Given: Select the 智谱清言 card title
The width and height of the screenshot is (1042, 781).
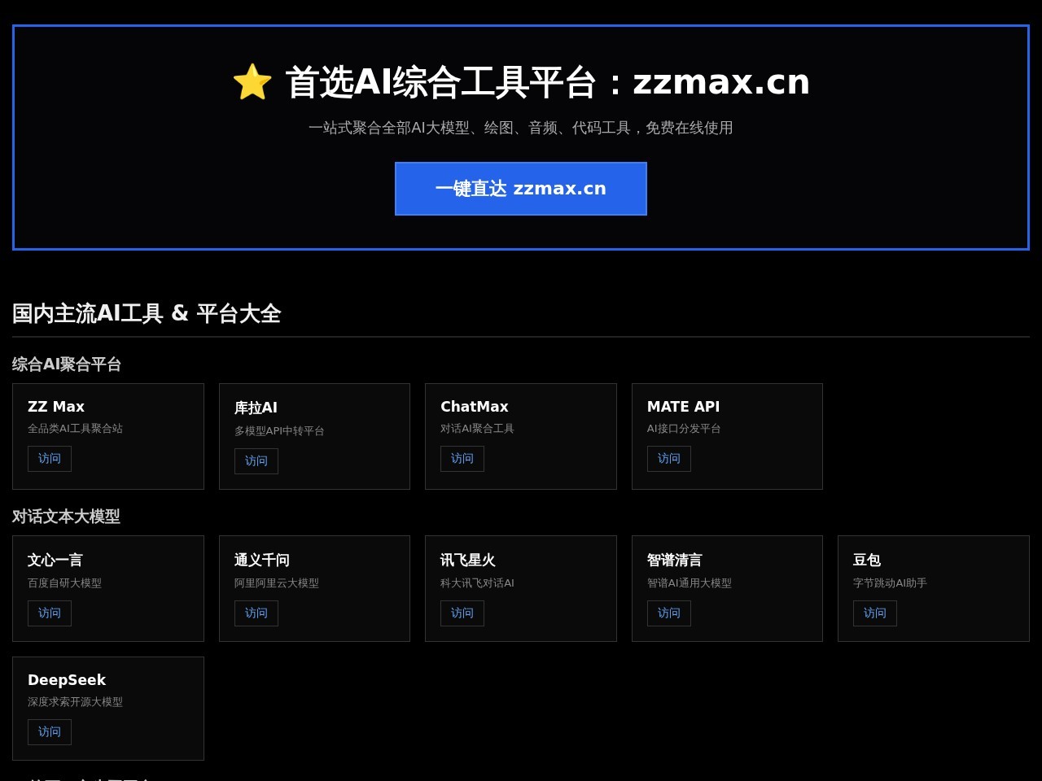Looking at the screenshot, I should [675, 560].
